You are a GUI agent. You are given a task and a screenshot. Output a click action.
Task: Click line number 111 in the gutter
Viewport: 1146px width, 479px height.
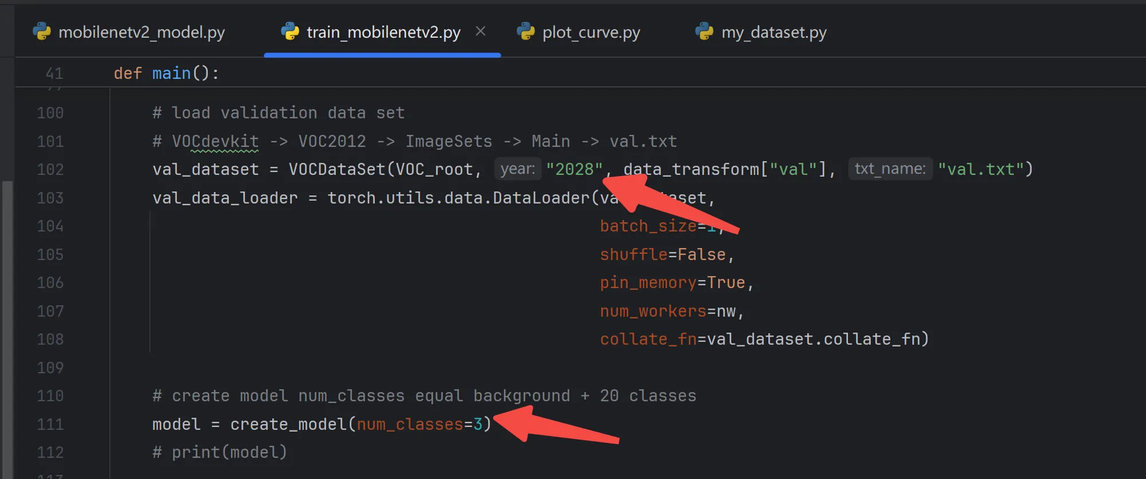pos(50,425)
